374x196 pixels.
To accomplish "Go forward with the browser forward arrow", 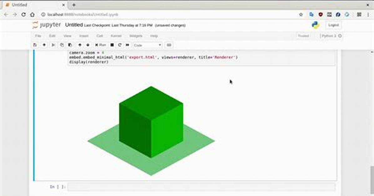I will (15, 15).
